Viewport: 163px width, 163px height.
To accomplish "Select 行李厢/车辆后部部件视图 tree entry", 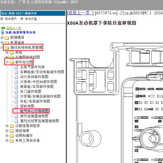I will pyautogui.click(x=40, y=96).
